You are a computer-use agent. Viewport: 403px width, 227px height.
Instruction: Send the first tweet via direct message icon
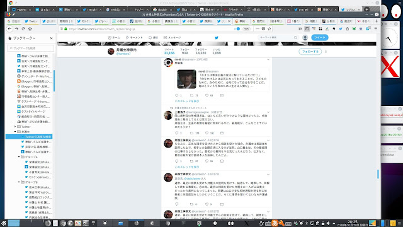click(222, 95)
